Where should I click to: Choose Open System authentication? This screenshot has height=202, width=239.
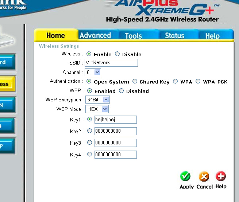(89, 81)
